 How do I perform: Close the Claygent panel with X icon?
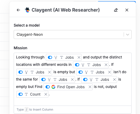coord(127,10)
